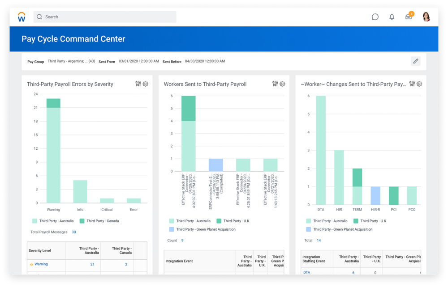Open gear settings for Worker Changes chart
Viewport: 448px width, 287px height.
[419, 84]
